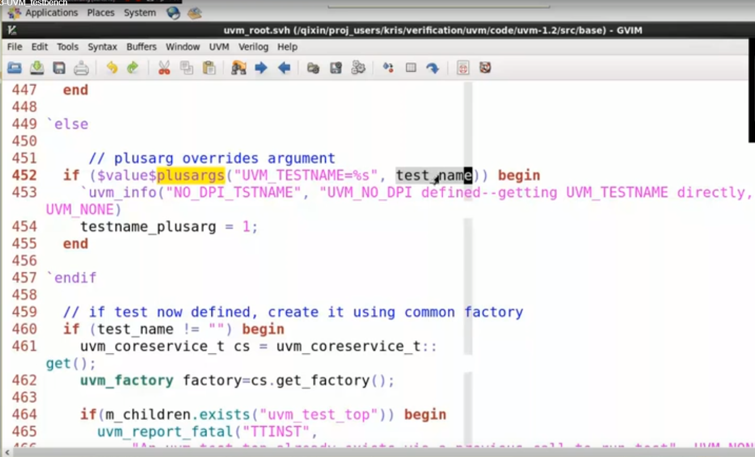Find next match using the right blue arrow
The width and height of the screenshot is (755, 457).
click(x=261, y=68)
